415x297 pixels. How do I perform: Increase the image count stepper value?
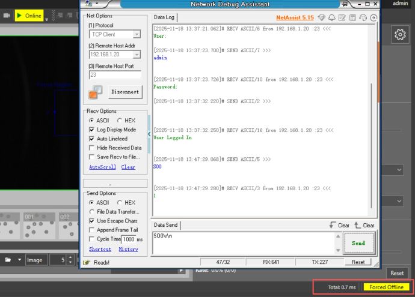pos(70,257)
